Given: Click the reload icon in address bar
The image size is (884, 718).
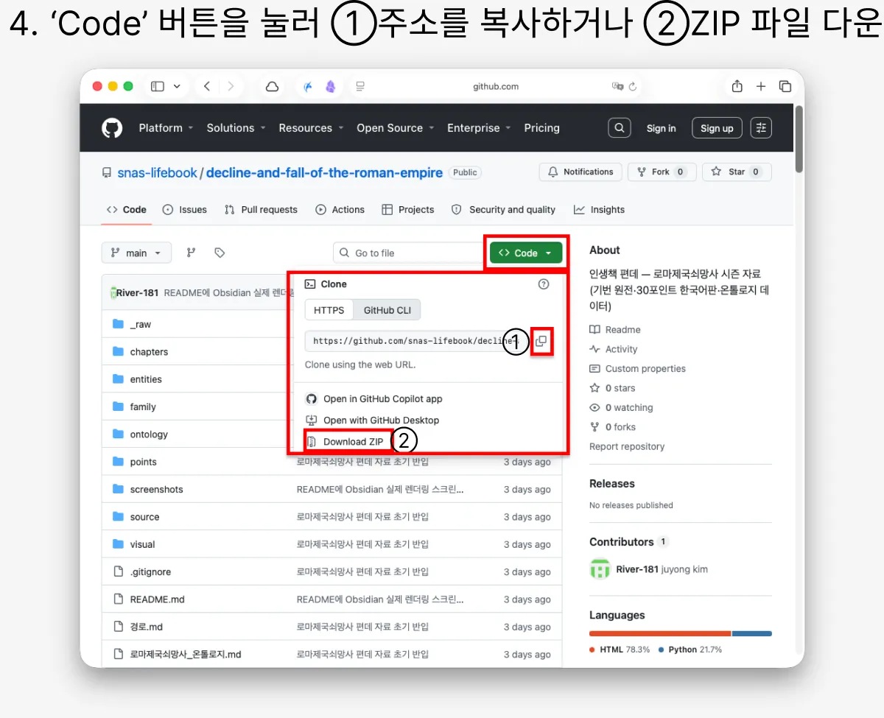Looking at the screenshot, I should click(x=633, y=86).
